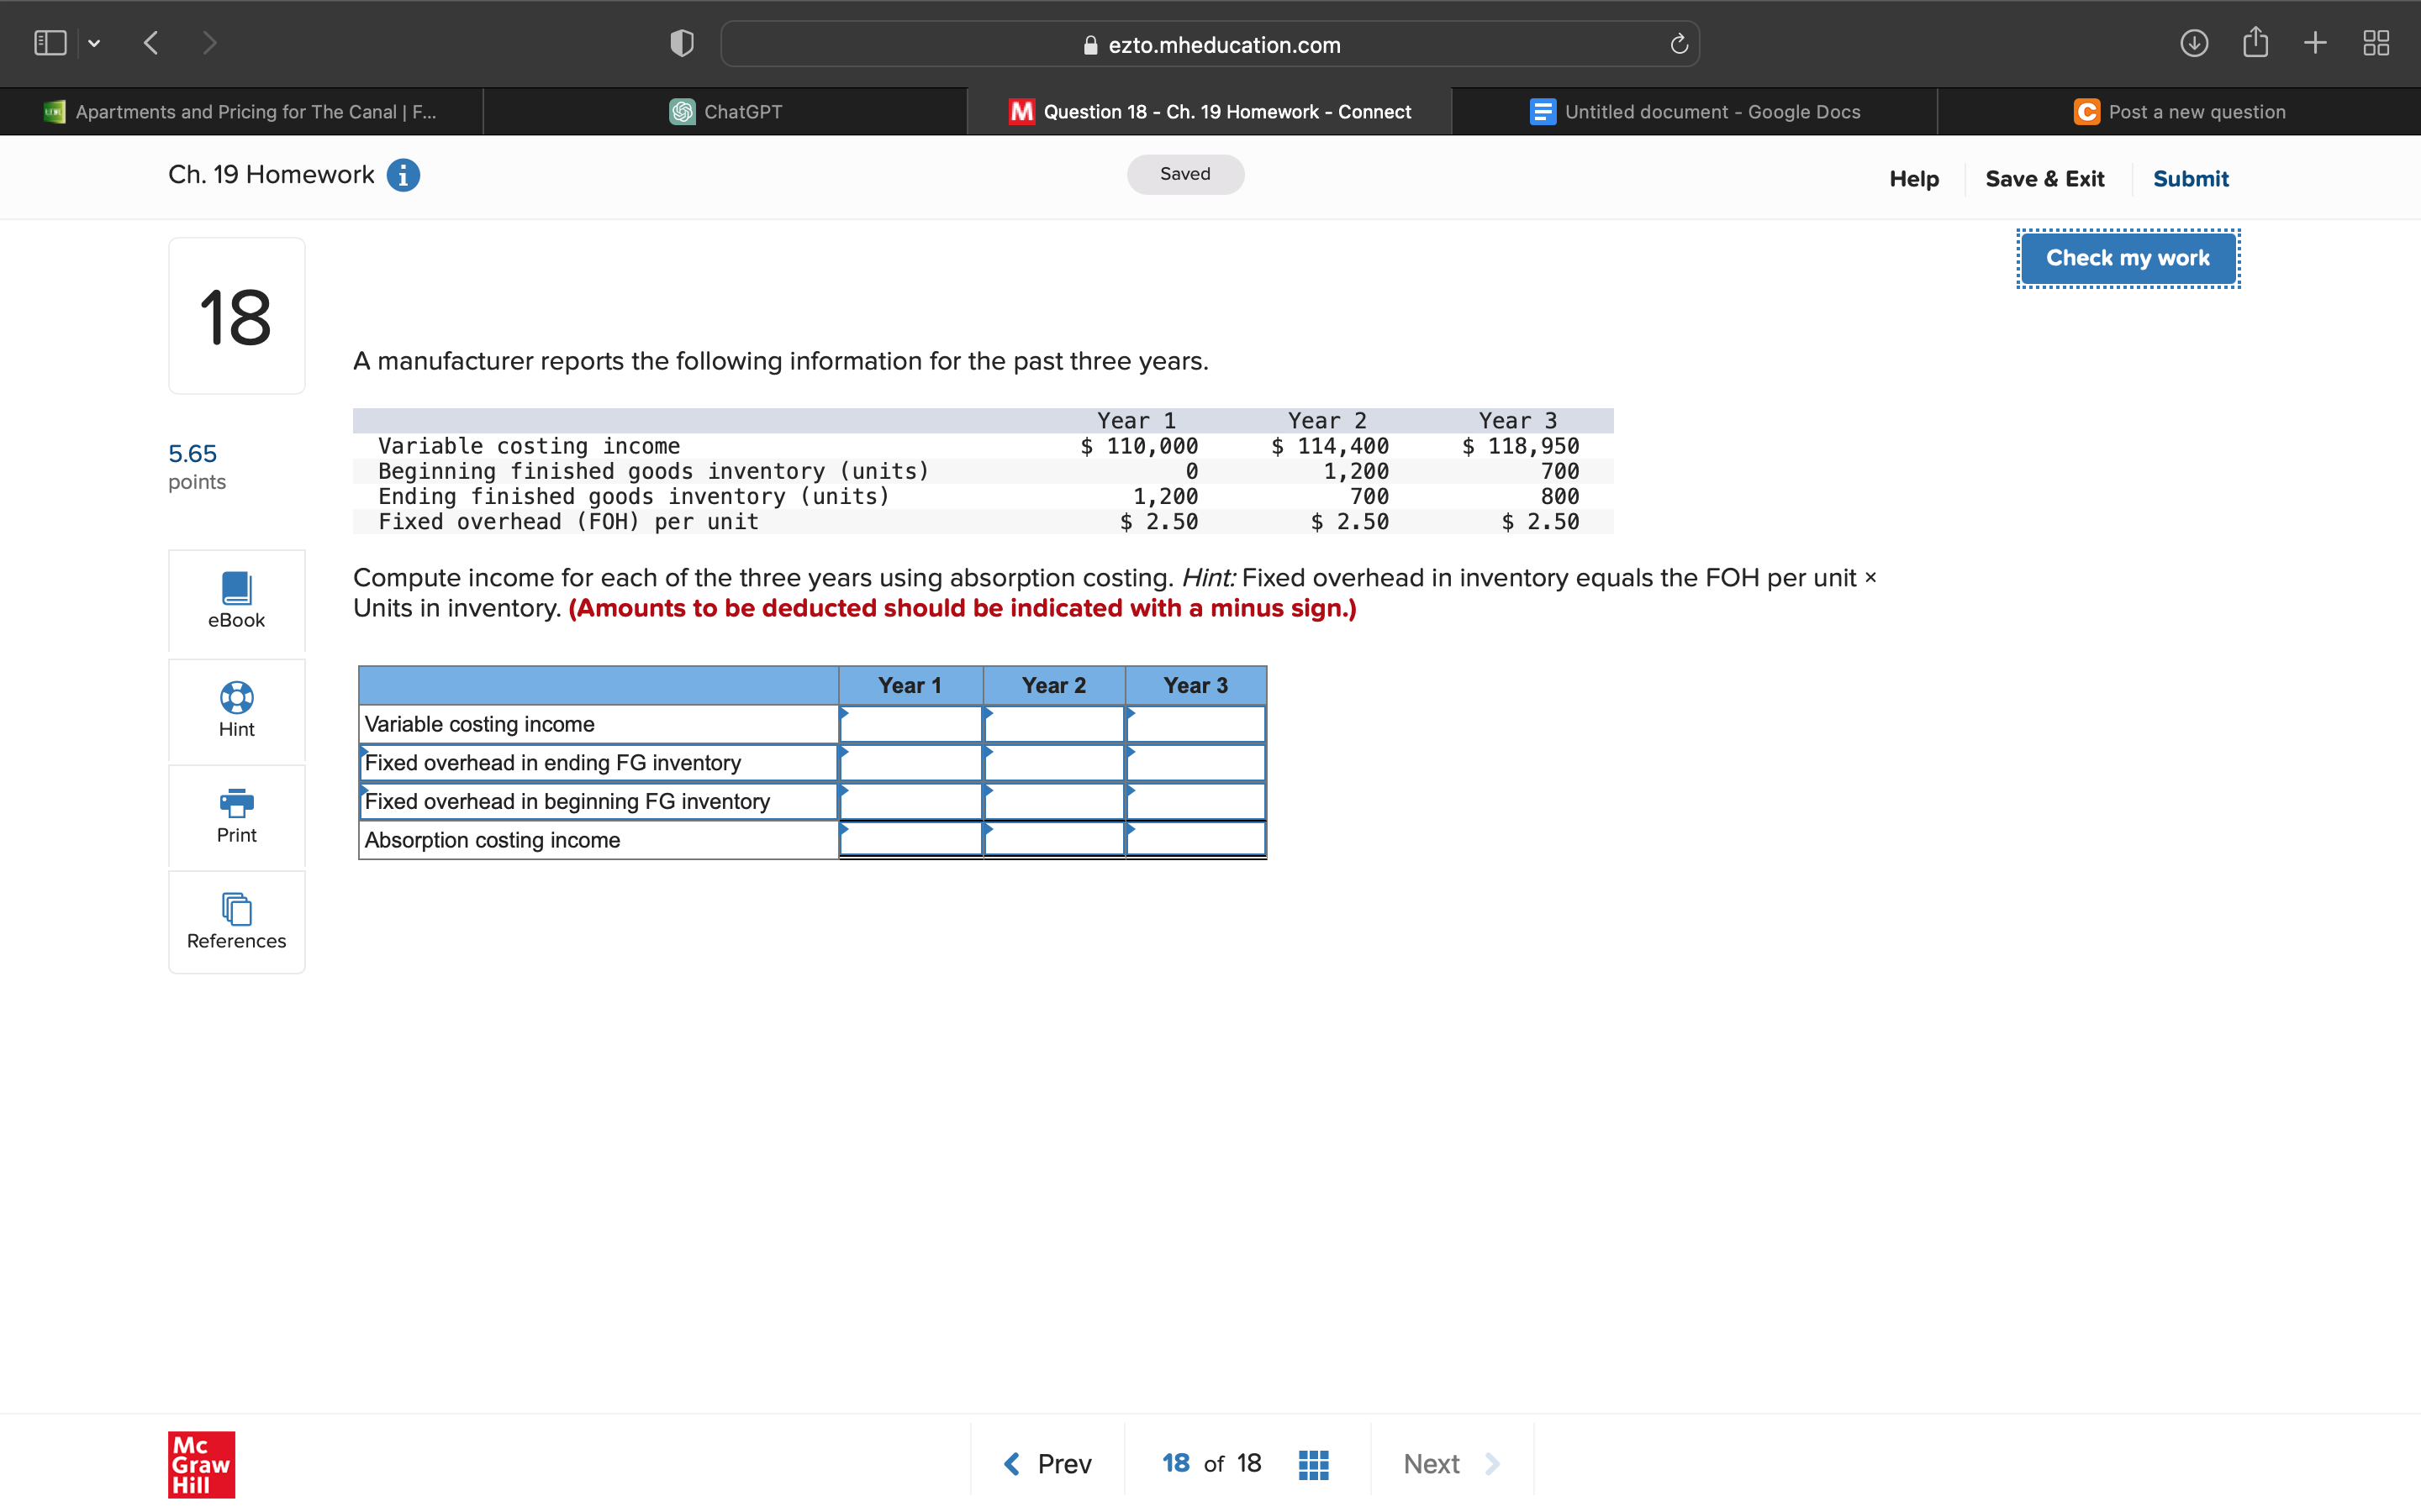The image size is (2421, 1512).
Task: Click the browser reload page icon
Action: 1679,44
